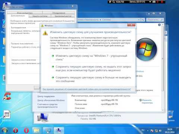Image resolution: width=179 pixels, height=134 pixels.
Task: Open "Центр обновления Windows" link
Action: (x=51, y=100)
